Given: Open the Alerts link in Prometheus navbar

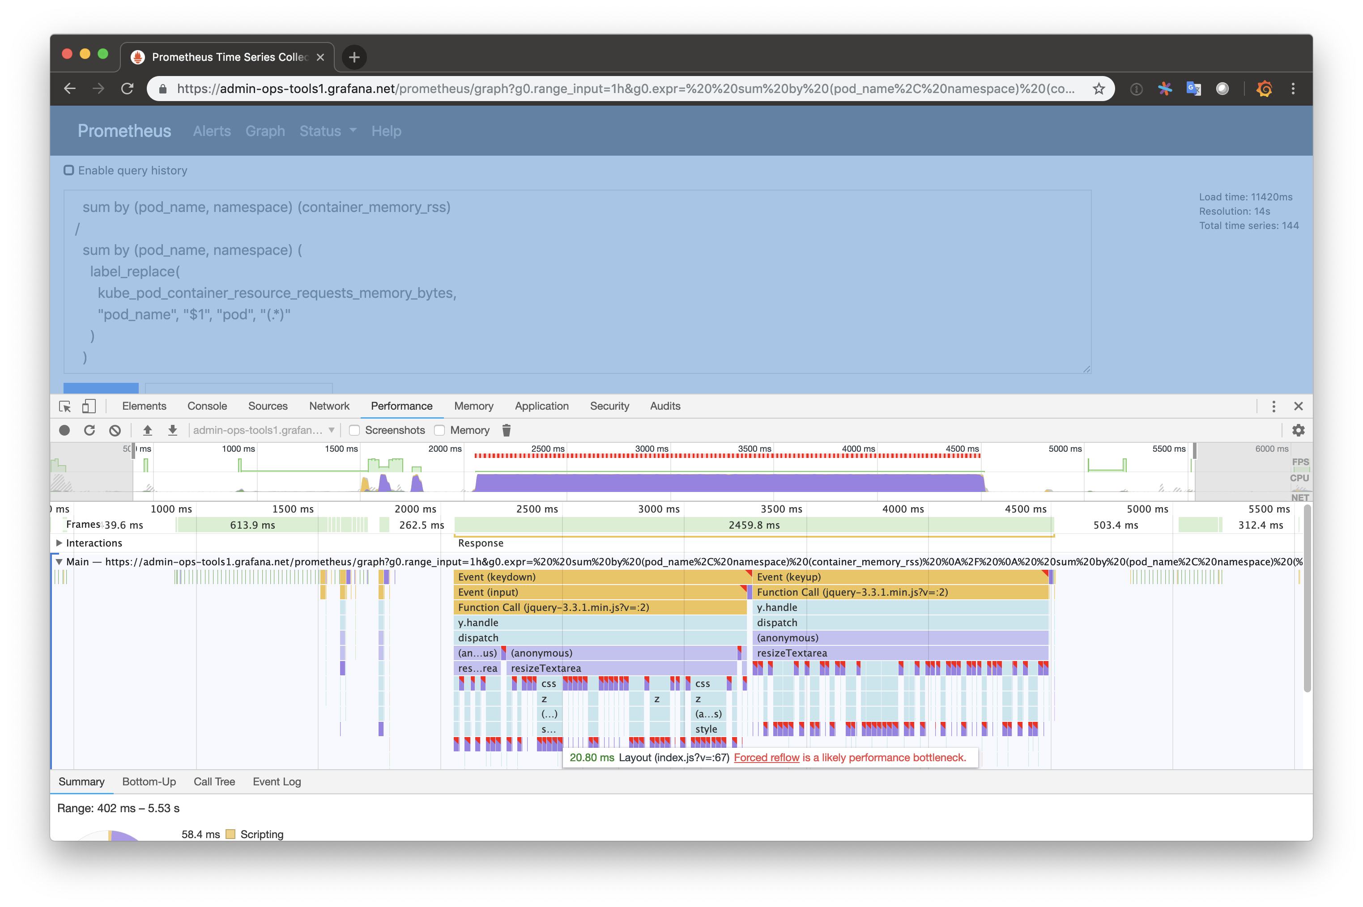Looking at the screenshot, I should (212, 131).
